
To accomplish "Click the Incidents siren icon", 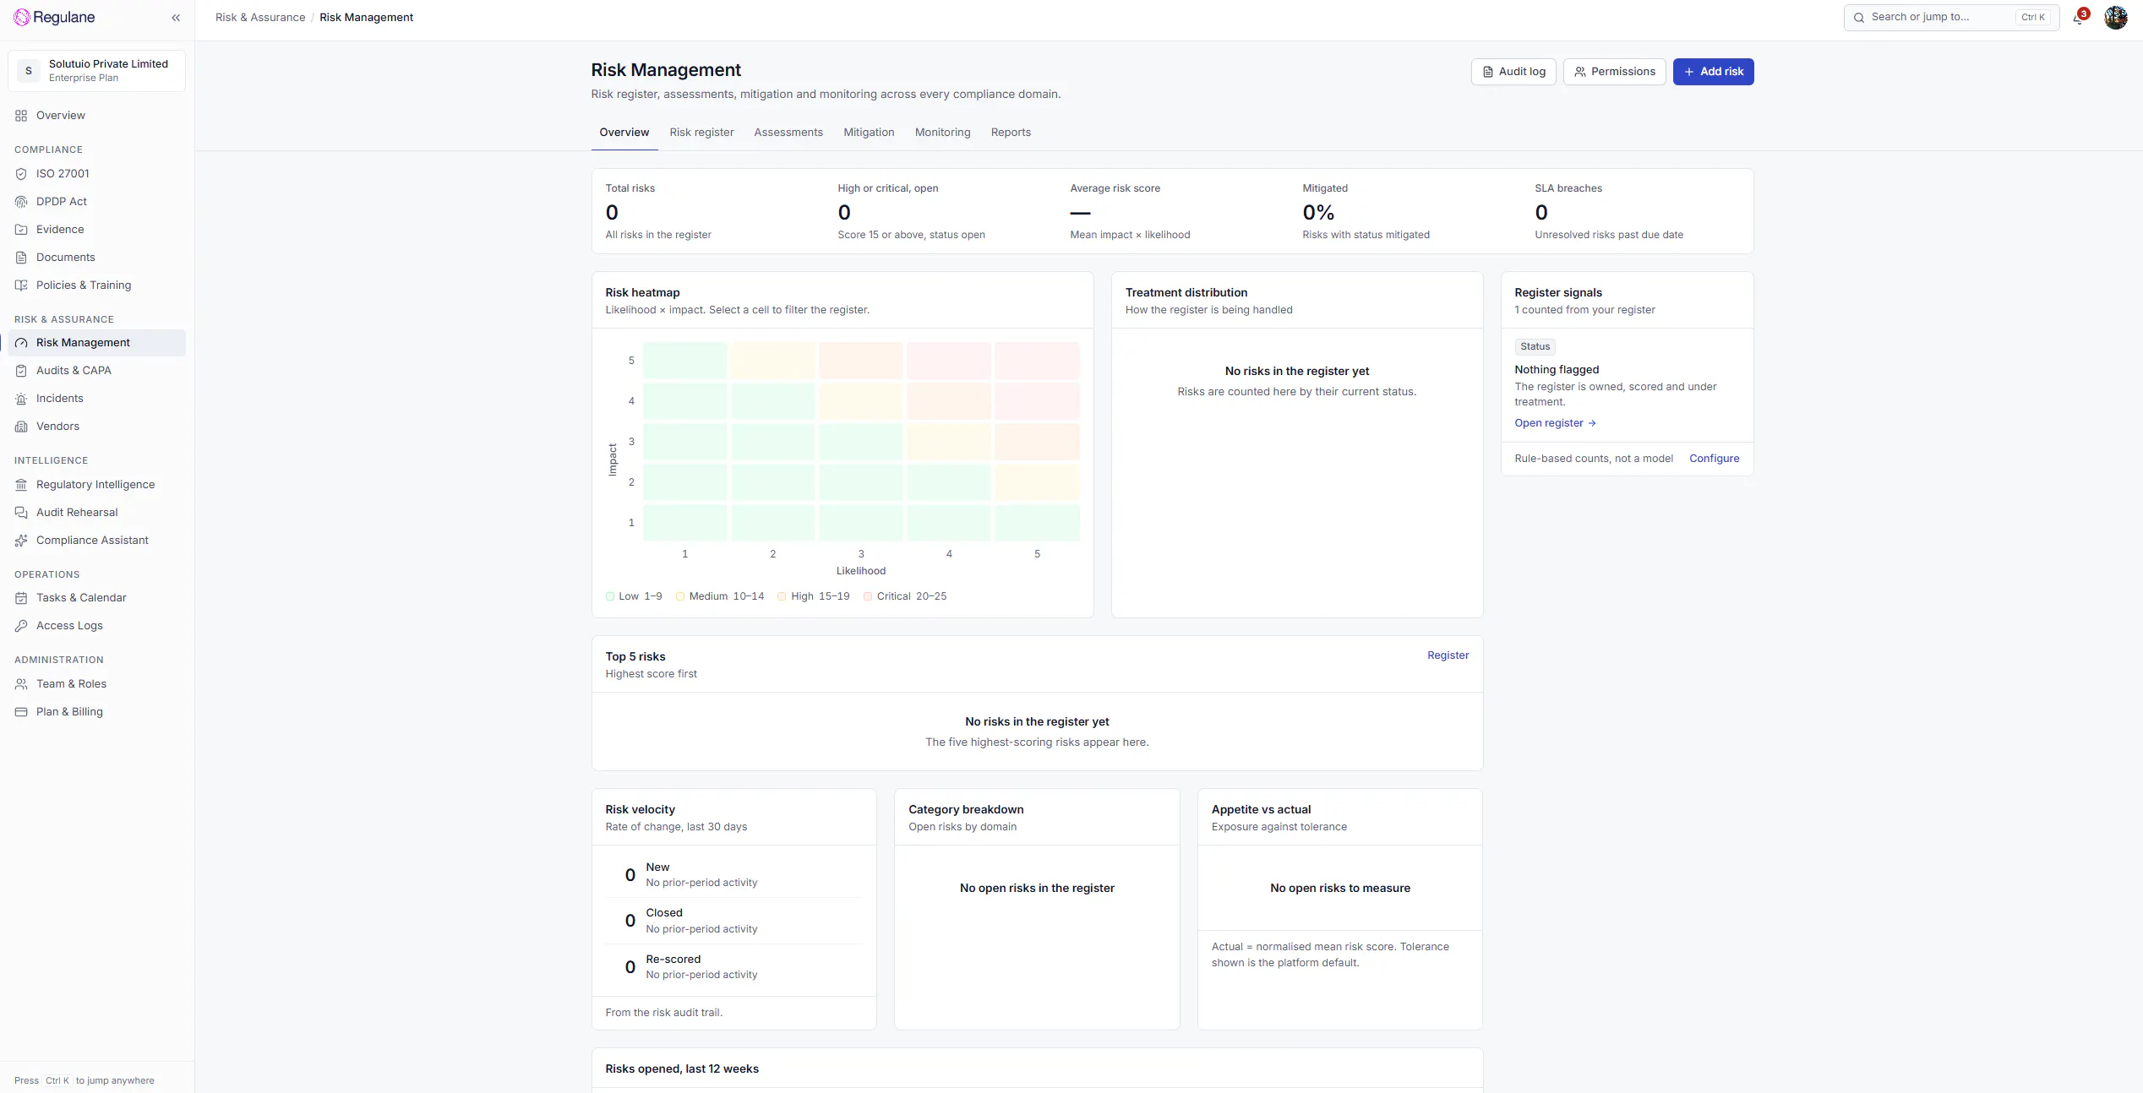I will (x=21, y=399).
